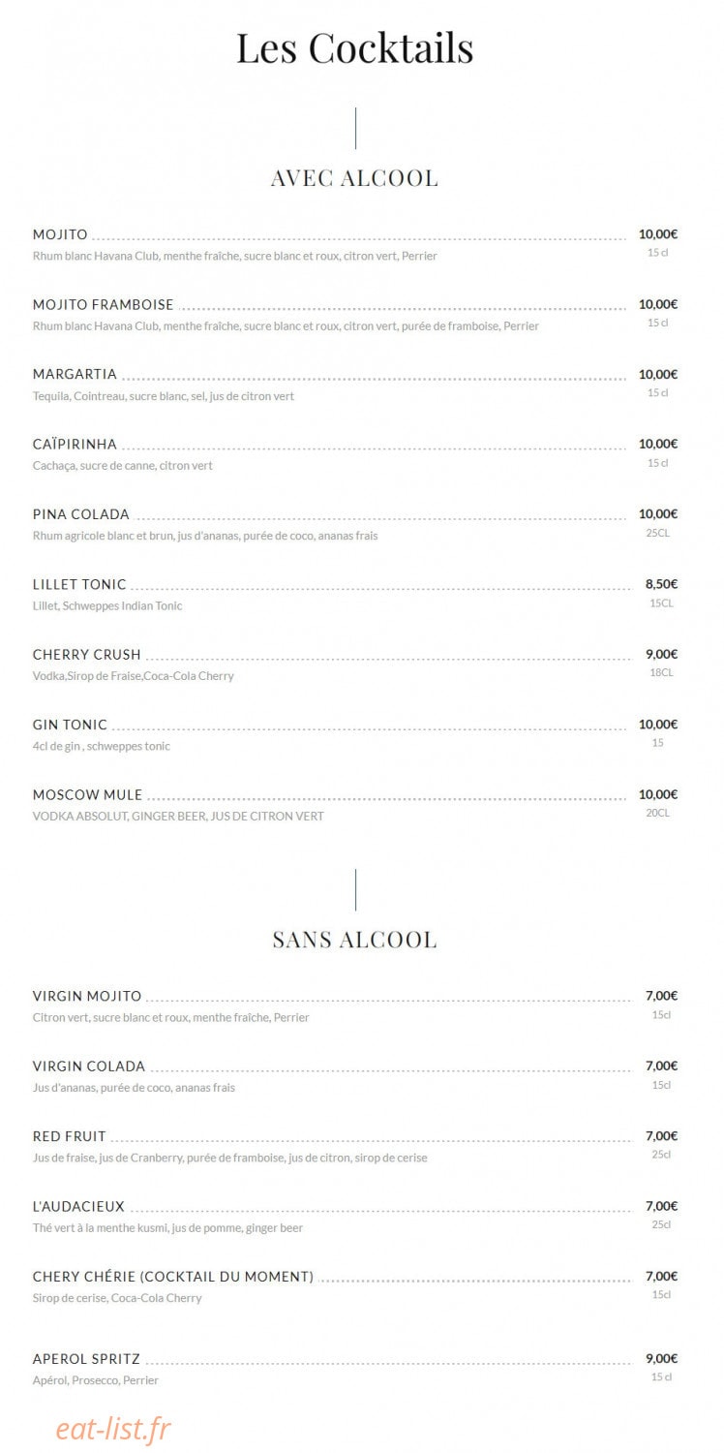This screenshot has width=724, height=1453.
Task: Choose the RED FRUIT drink
Action: [70, 1136]
